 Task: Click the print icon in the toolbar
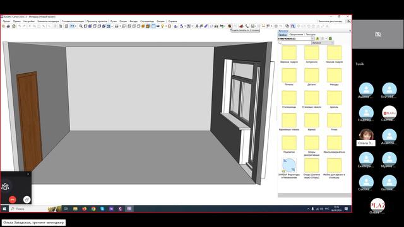[x=8, y=26]
